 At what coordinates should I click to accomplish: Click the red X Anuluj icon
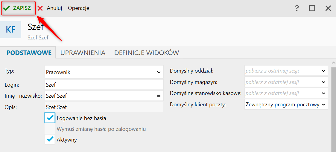click(40, 8)
